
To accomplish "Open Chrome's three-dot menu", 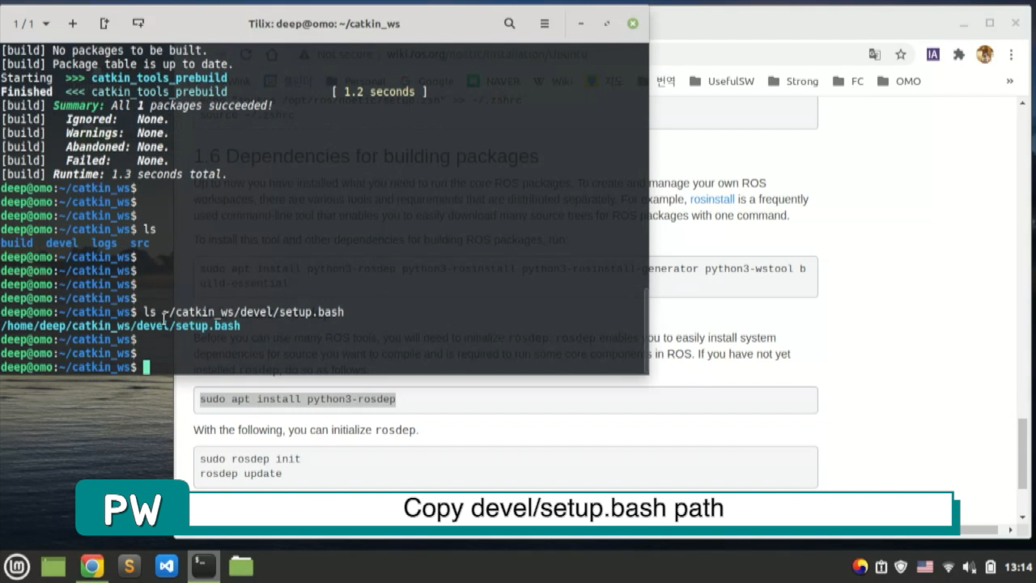I will click(1011, 54).
